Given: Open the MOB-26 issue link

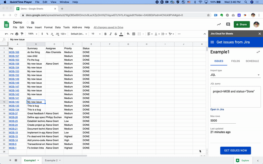Looking at the screenshot, I should click(x=13, y=117).
